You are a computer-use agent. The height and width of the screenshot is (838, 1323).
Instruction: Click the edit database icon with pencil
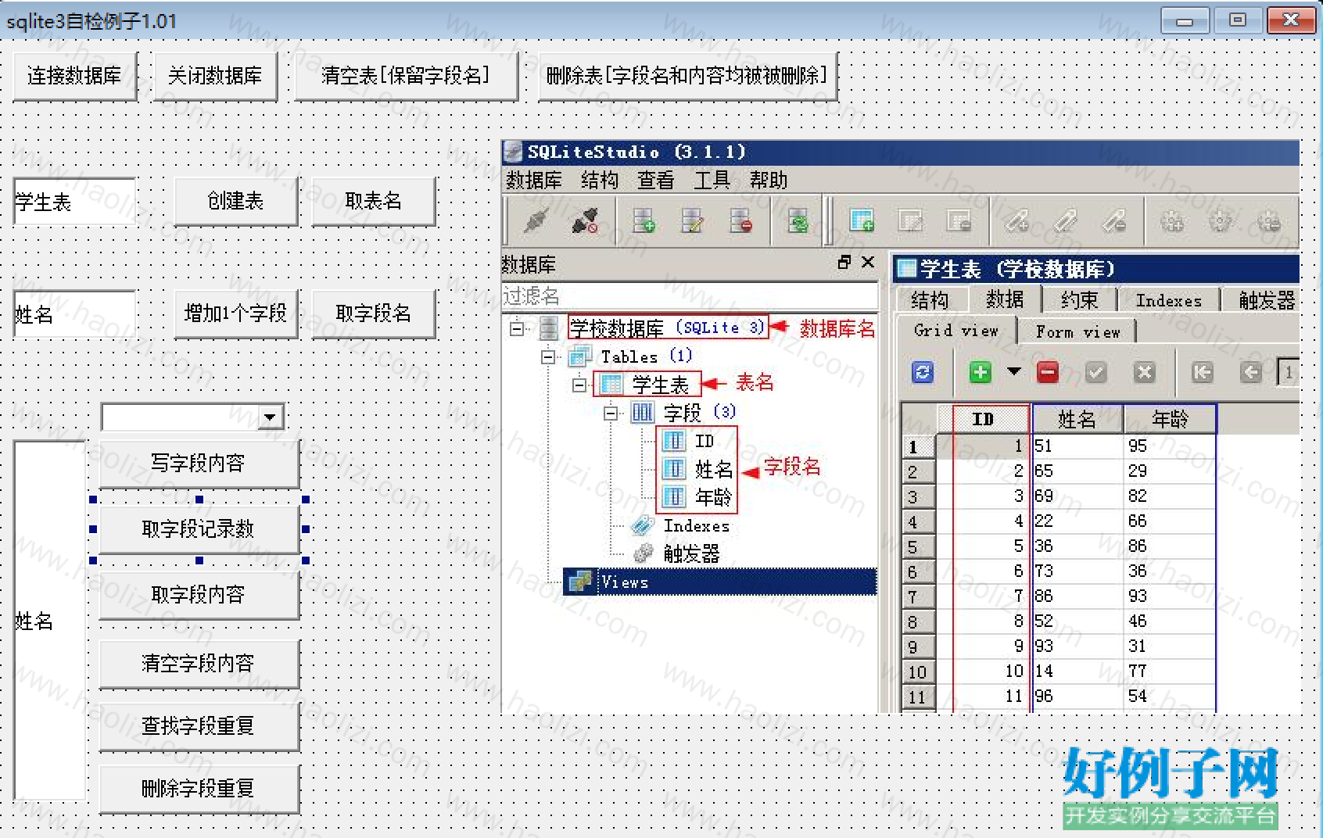pos(692,222)
